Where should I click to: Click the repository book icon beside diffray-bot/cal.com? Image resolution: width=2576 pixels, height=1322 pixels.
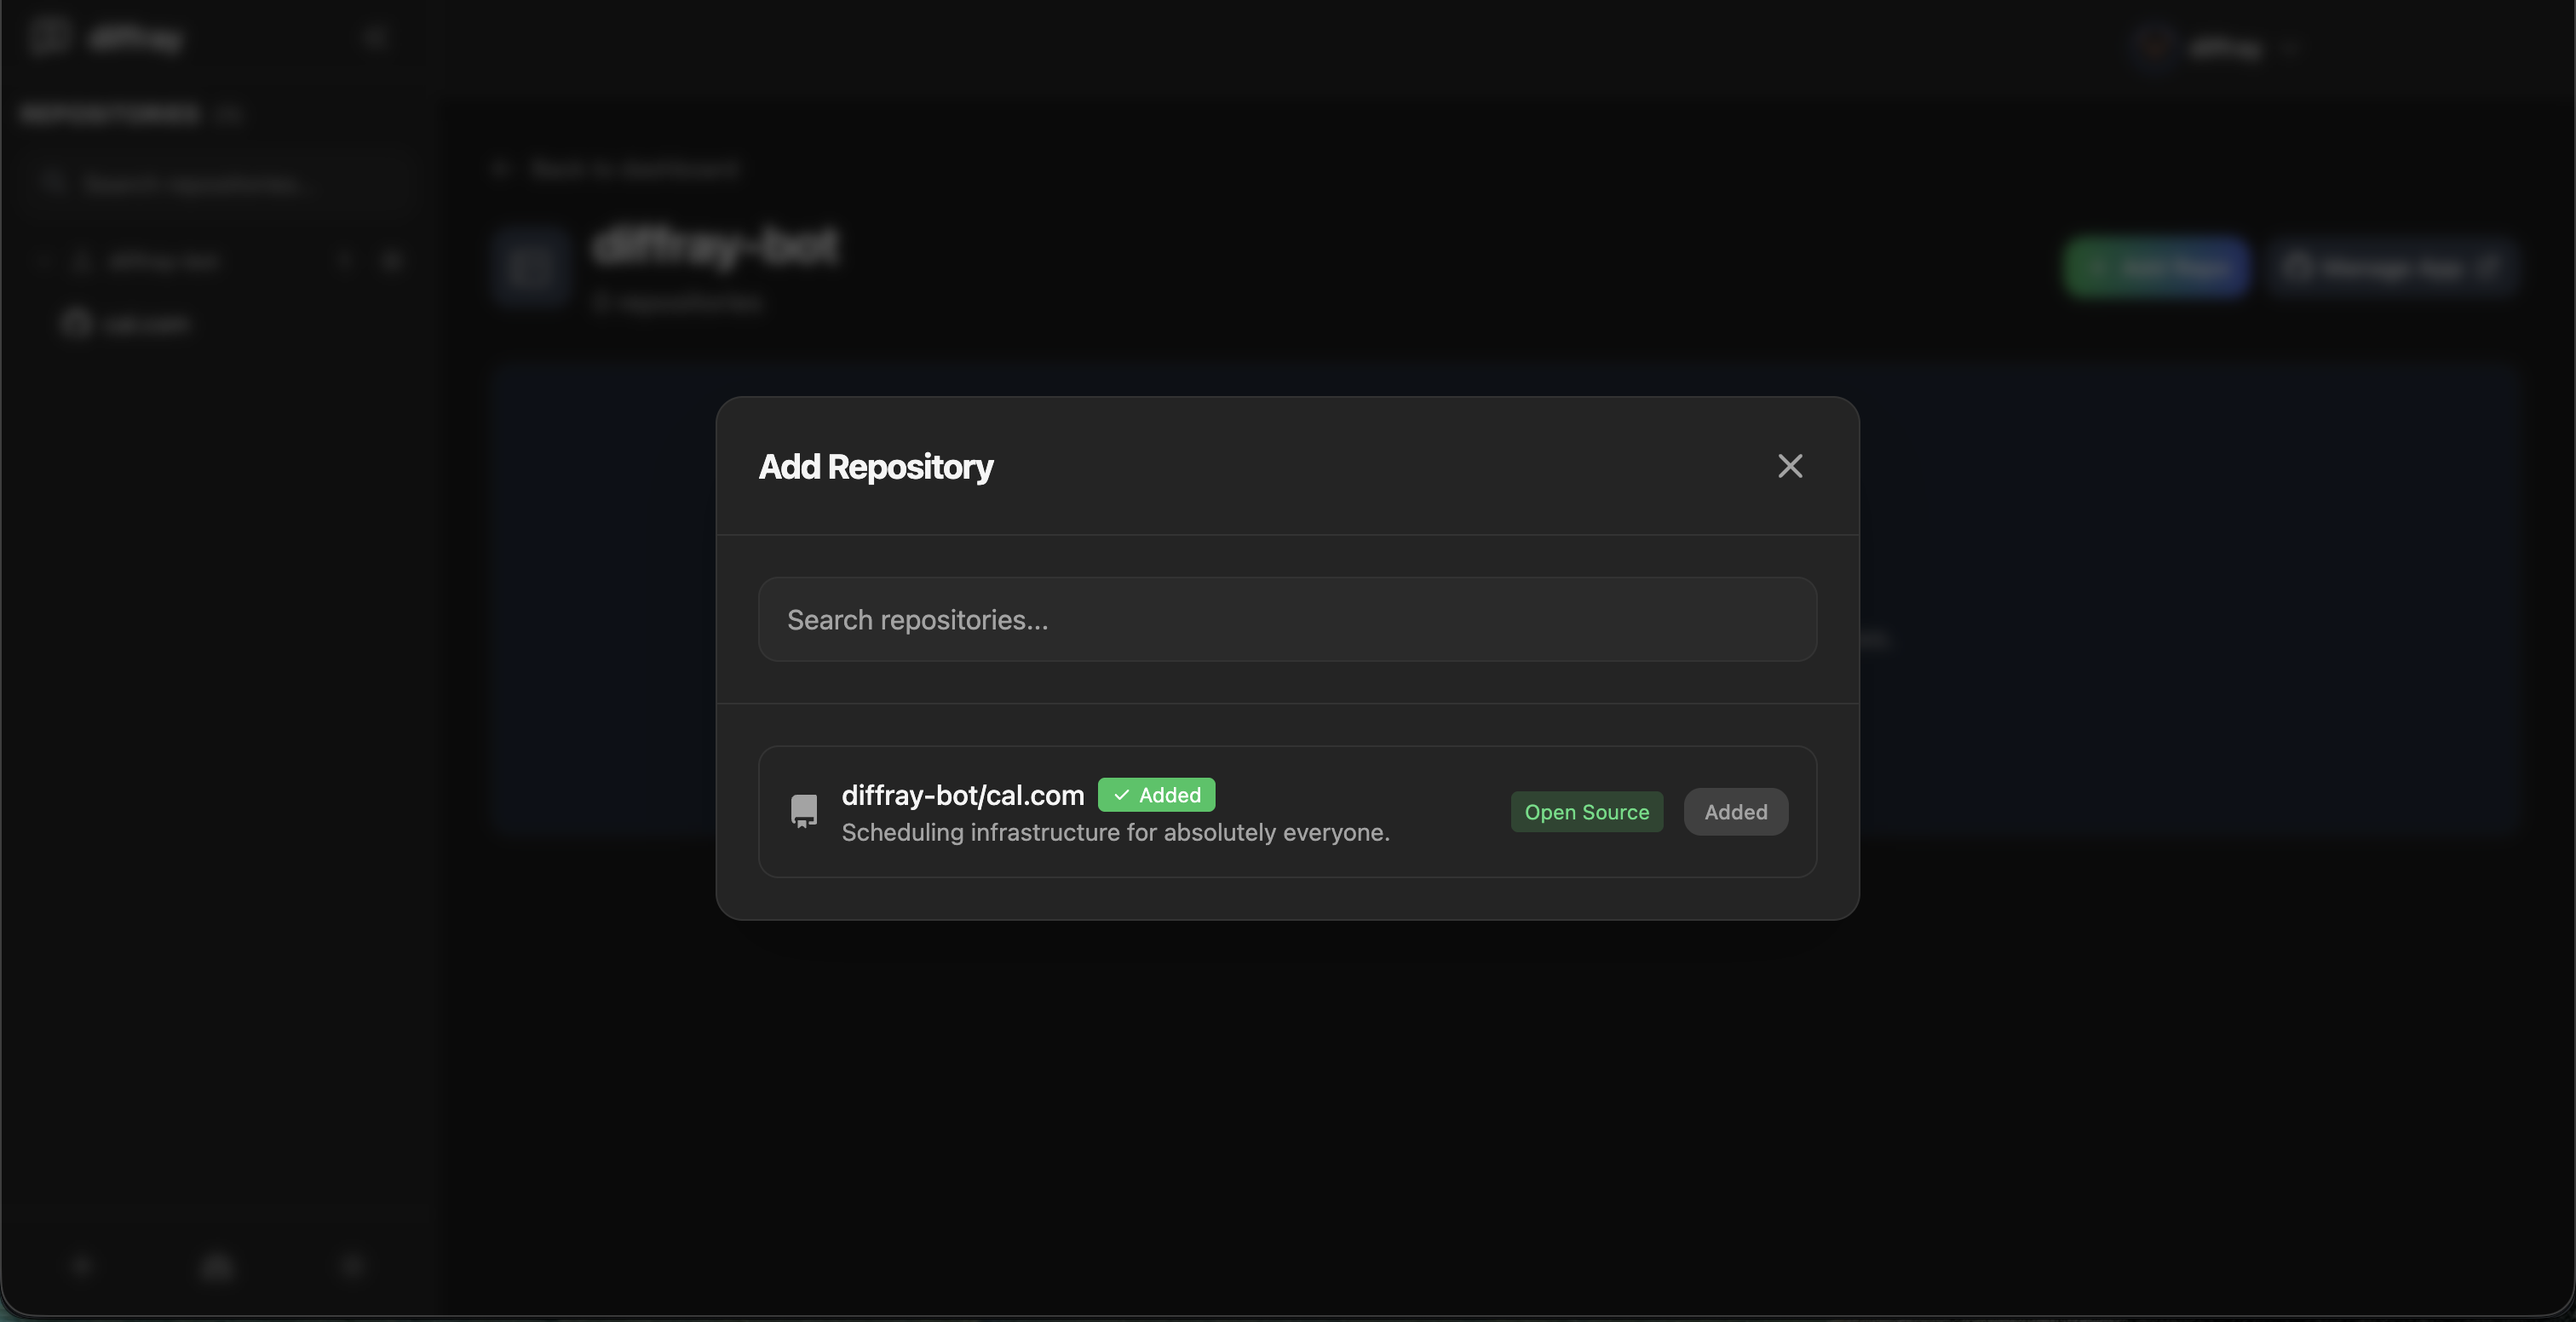804,811
